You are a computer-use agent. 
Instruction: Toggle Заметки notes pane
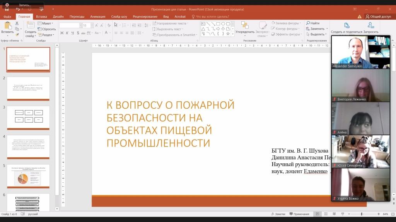point(278,214)
